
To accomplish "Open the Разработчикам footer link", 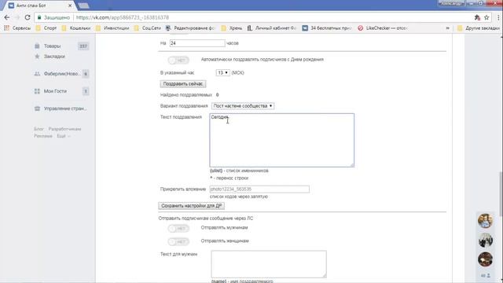I will click(64, 129).
